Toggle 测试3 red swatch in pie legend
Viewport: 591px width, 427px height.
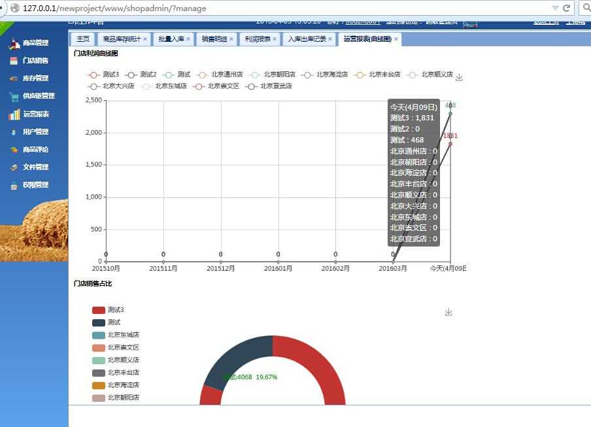[98, 310]
